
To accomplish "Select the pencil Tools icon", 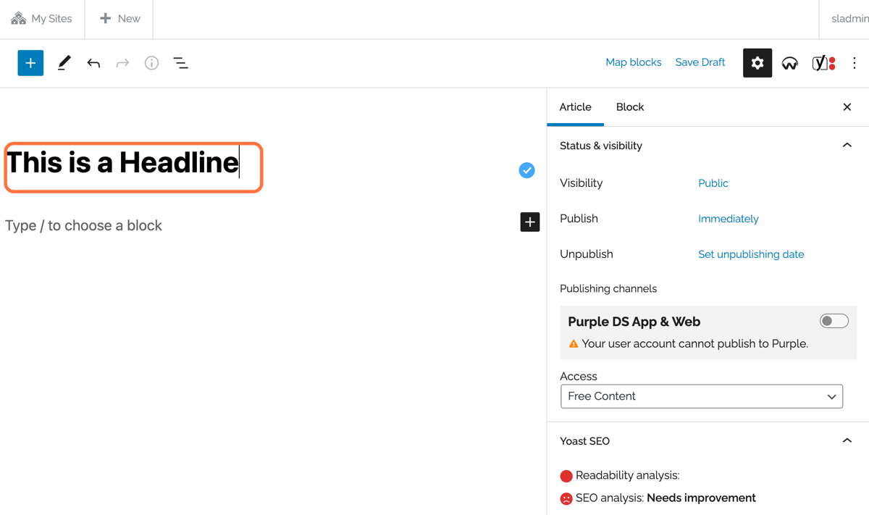I will (x=64, y=63).
